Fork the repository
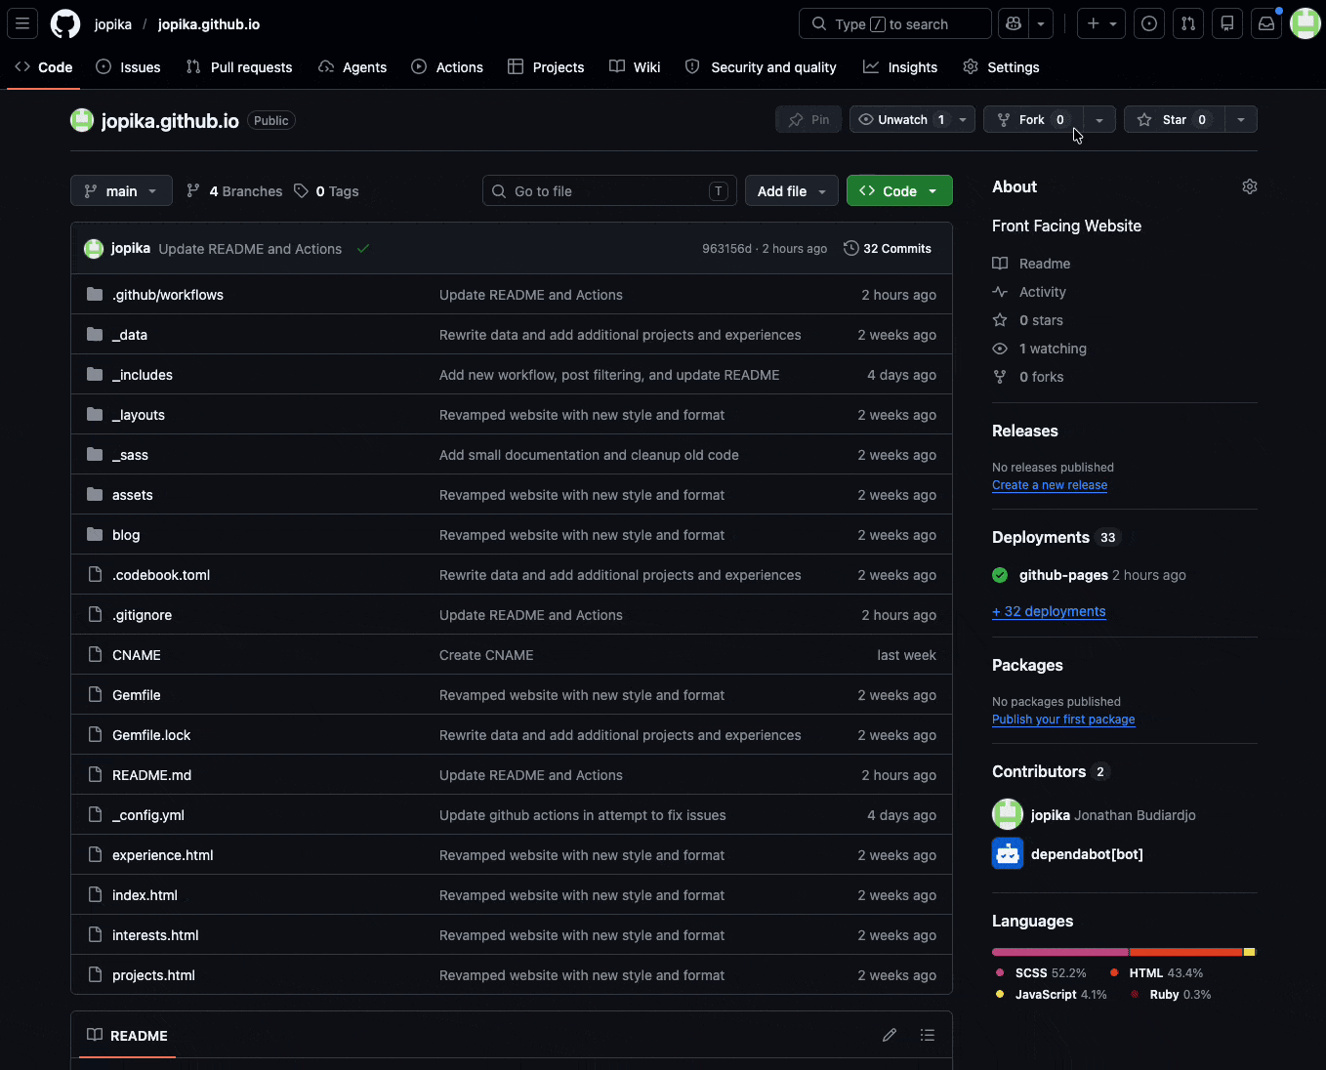1326x1070 pixels. [1034, 120]
